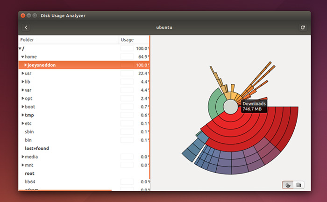This screenshot has height=202, width=327.
Task: Sort by the Folder column header
Action: [68, 40]
